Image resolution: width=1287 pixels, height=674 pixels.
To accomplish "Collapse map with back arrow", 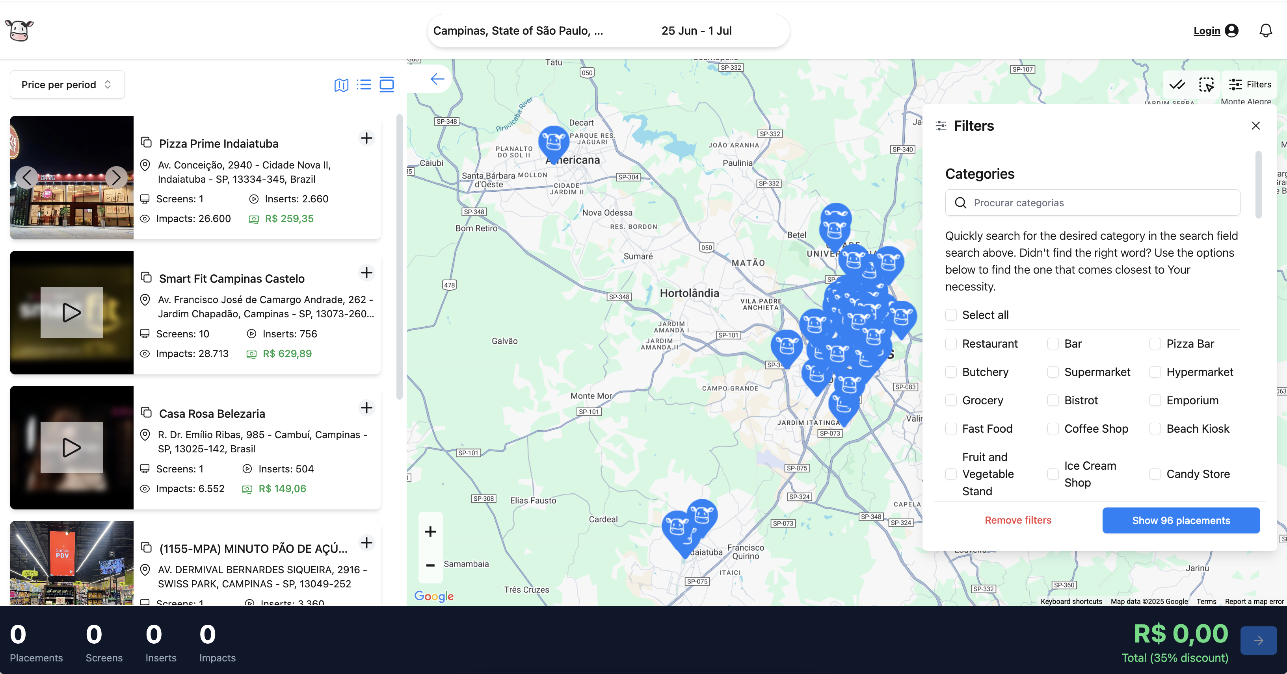I will tap(437, 79).
